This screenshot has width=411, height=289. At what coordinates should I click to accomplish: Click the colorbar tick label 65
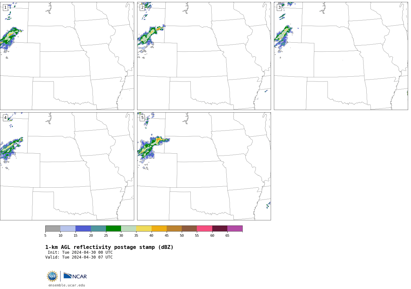(x=227, y=236)
